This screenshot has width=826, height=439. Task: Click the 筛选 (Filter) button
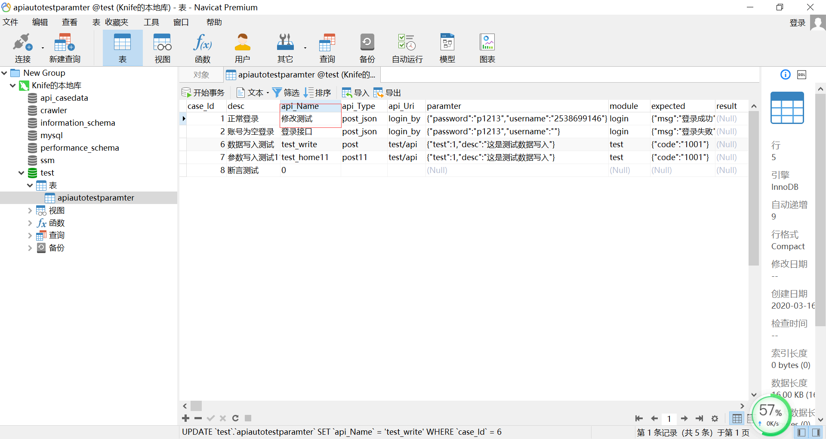[x=286, y=93]
